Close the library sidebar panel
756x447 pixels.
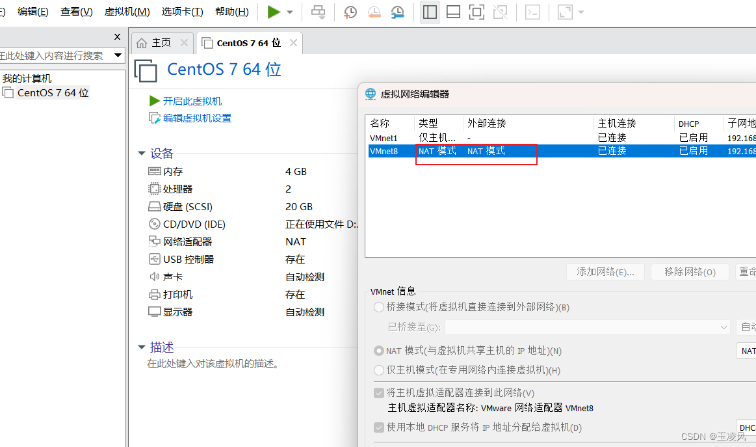pyautogui.click(x=117, y=36)
